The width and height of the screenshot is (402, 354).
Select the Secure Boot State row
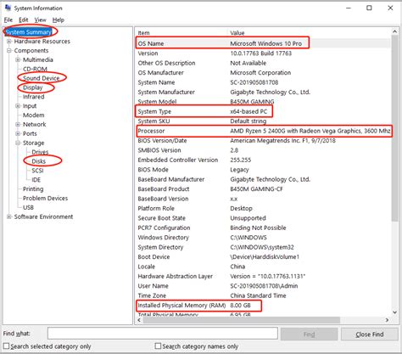coord(263,218)
